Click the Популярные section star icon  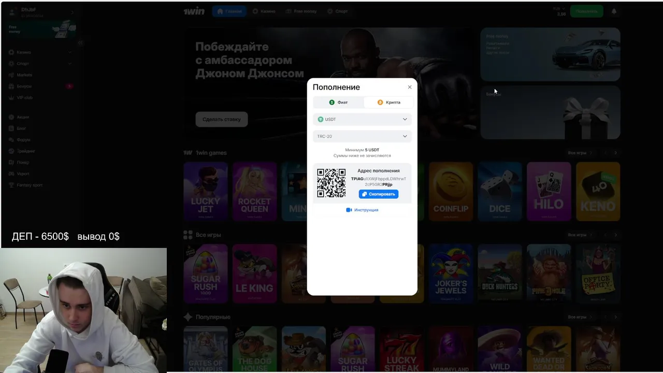(x=188, y=317)
